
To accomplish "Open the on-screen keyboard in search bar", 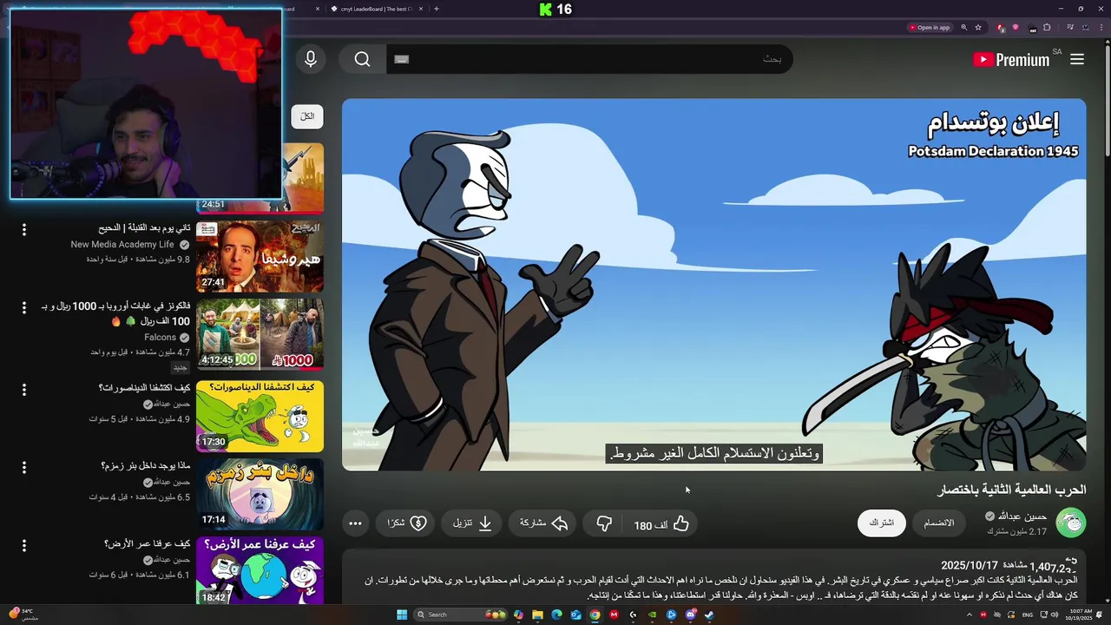I will (401, 59).
